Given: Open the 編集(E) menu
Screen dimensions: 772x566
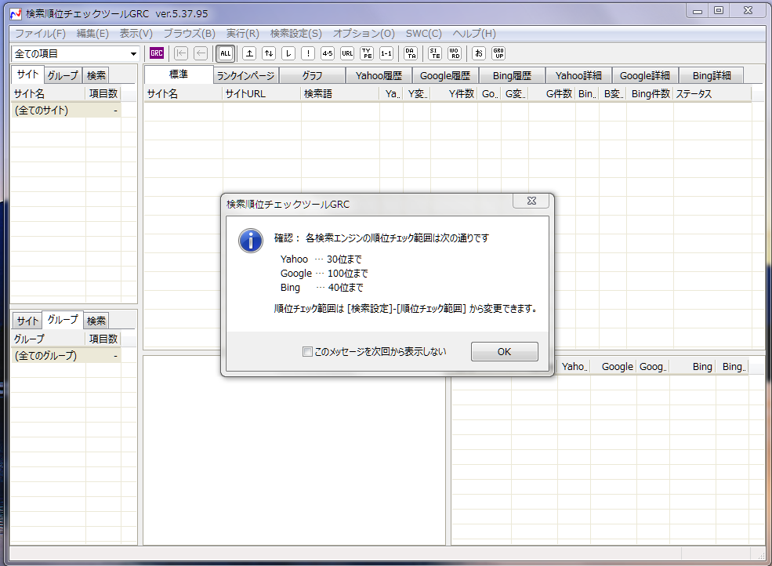Looking at the screenshot, I should coord(92,34).
